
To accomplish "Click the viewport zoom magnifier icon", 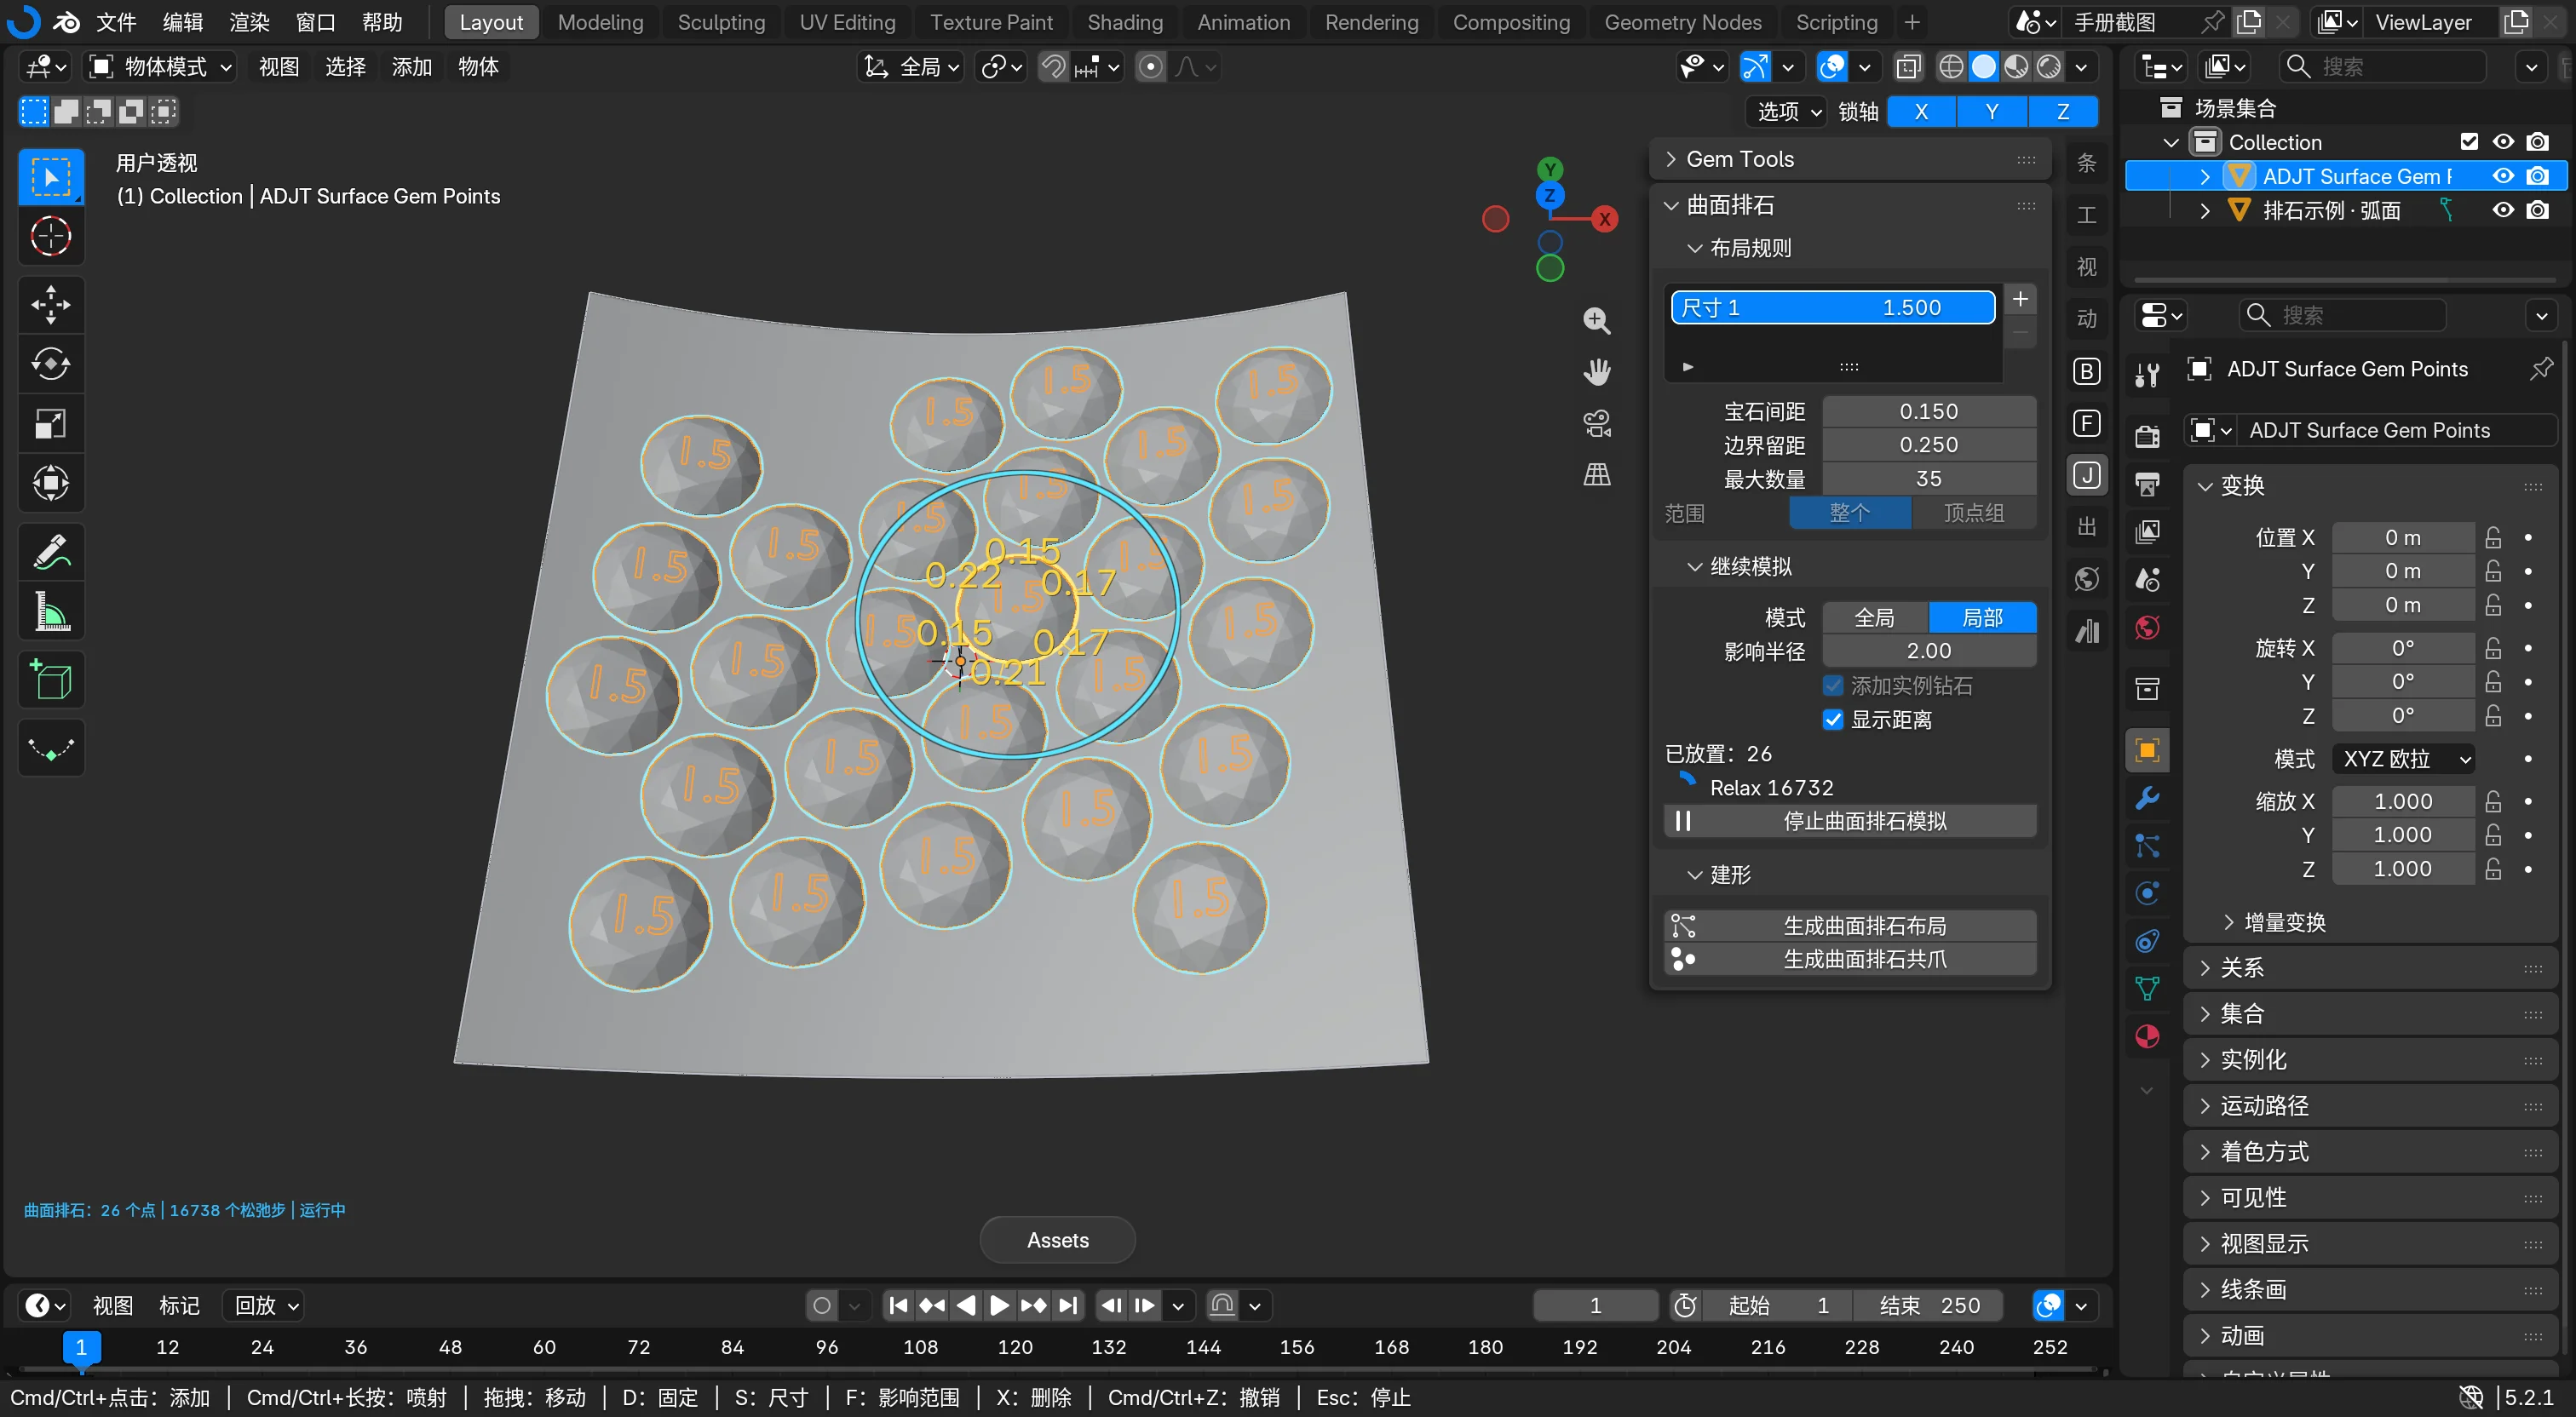I will coord(1597,320).
